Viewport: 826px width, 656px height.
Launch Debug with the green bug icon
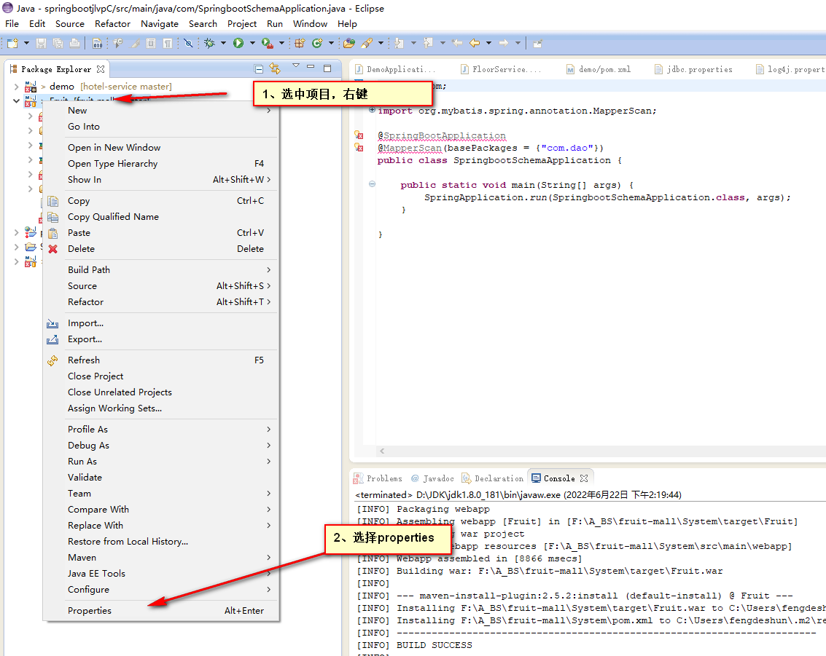pos(210,43)
